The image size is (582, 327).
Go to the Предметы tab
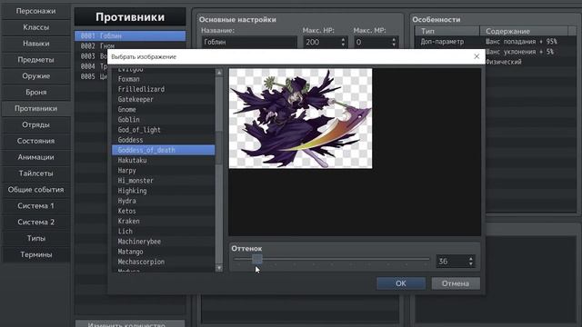tap(35, 60)
